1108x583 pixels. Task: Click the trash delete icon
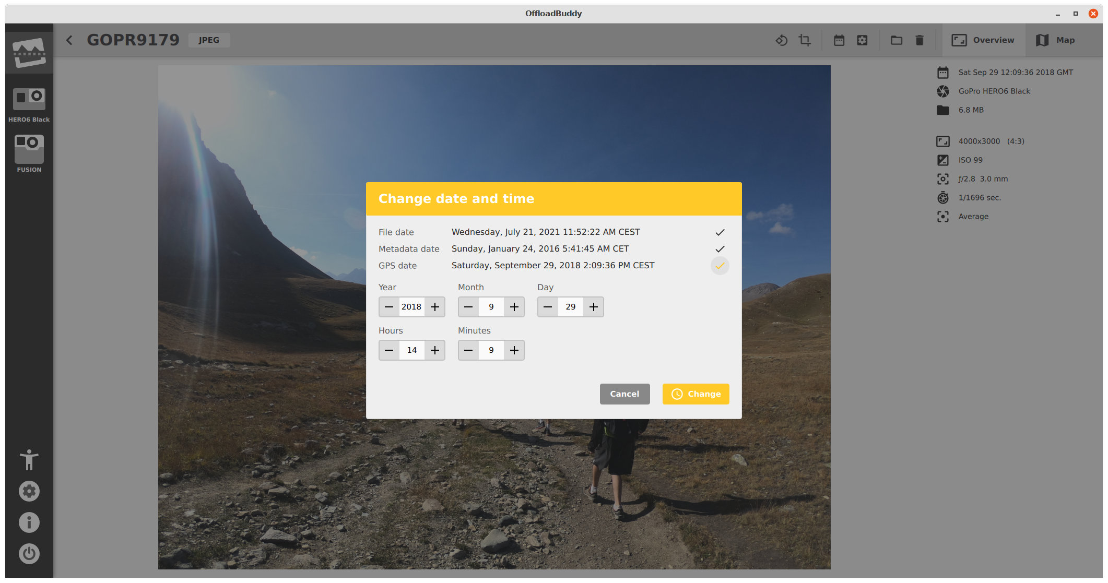point(920,40)
